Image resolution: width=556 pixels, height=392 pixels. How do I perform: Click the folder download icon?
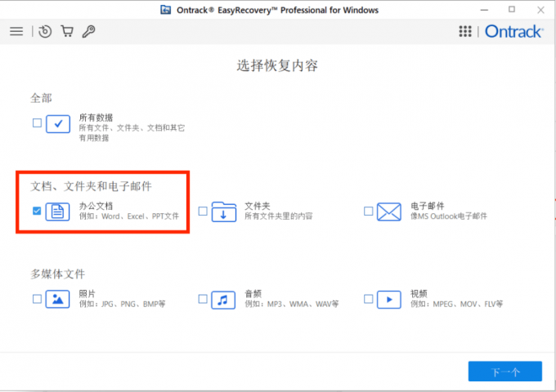(223, 212)
